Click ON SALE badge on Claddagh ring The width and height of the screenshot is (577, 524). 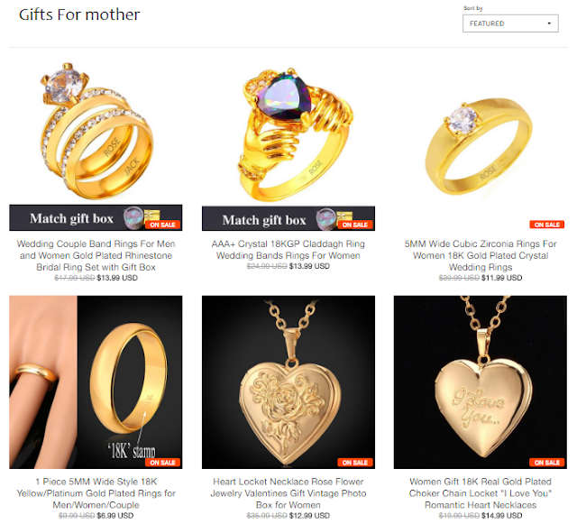pos(355,225)
